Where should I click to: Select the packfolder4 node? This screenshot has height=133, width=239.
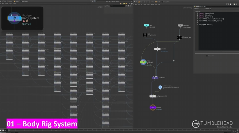click(x=155, y=78)
